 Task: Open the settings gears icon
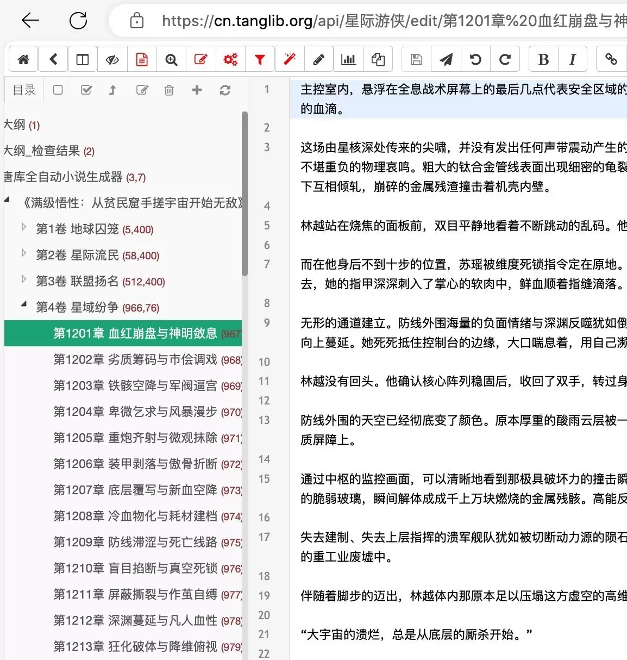point(230,59)
